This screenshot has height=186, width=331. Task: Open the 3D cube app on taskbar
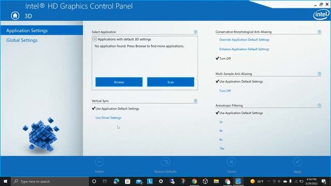[205, 181]
